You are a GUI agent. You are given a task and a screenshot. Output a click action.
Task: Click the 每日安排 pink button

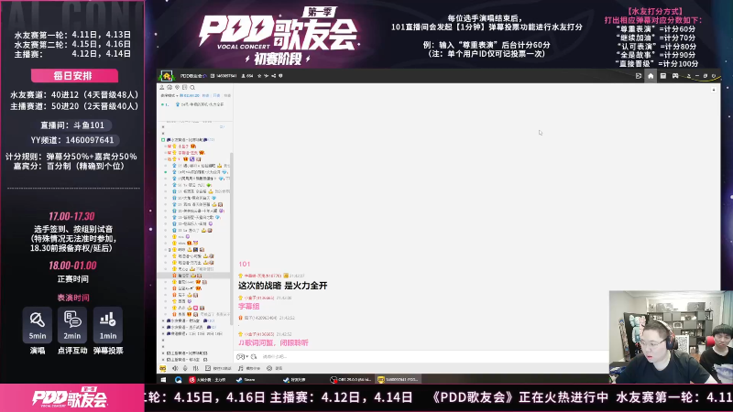[74, 76]
